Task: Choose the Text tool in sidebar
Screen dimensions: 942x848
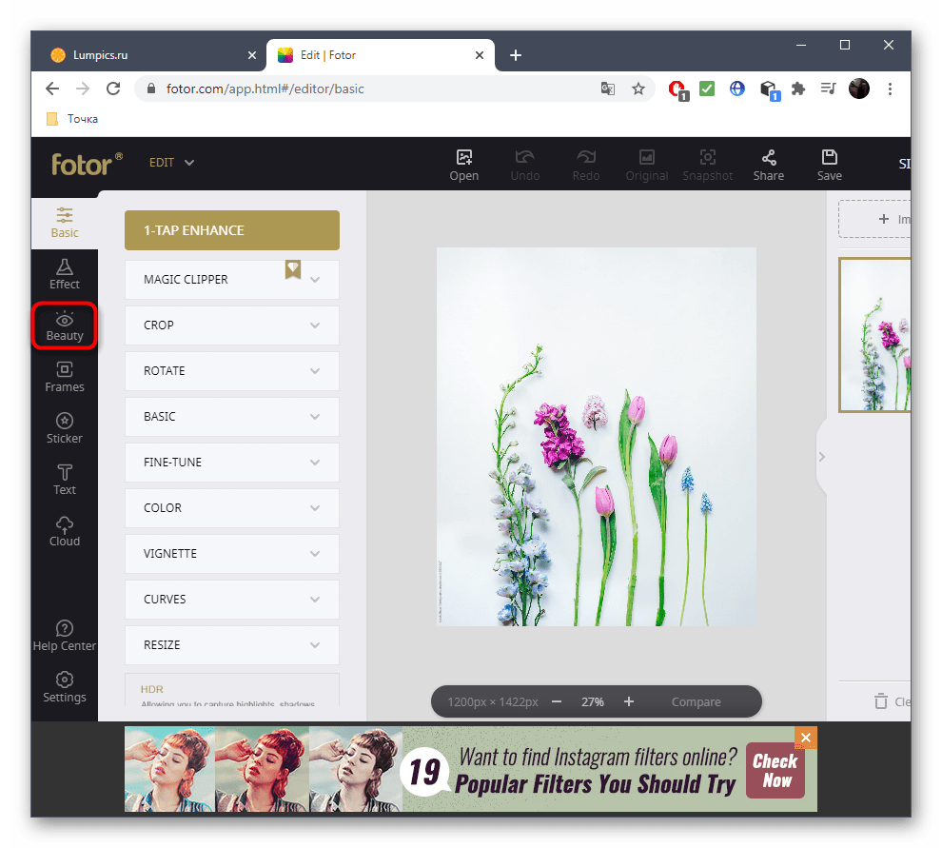Action: point(65,480)
